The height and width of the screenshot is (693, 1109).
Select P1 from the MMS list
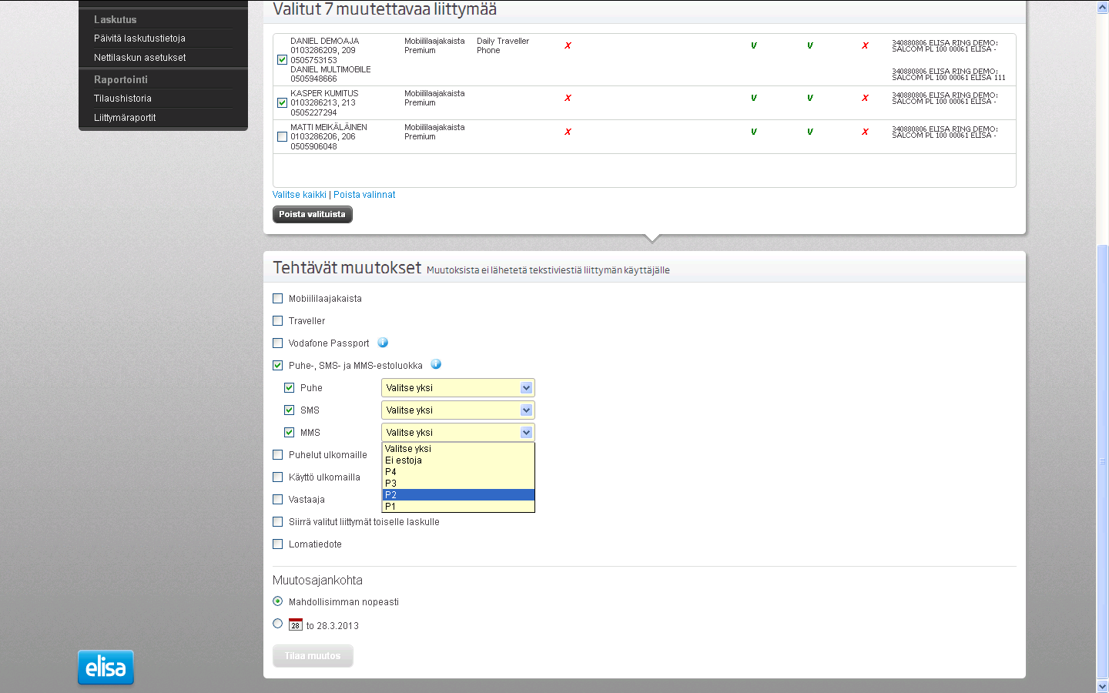pyautogui.click(x=458, y=506)
